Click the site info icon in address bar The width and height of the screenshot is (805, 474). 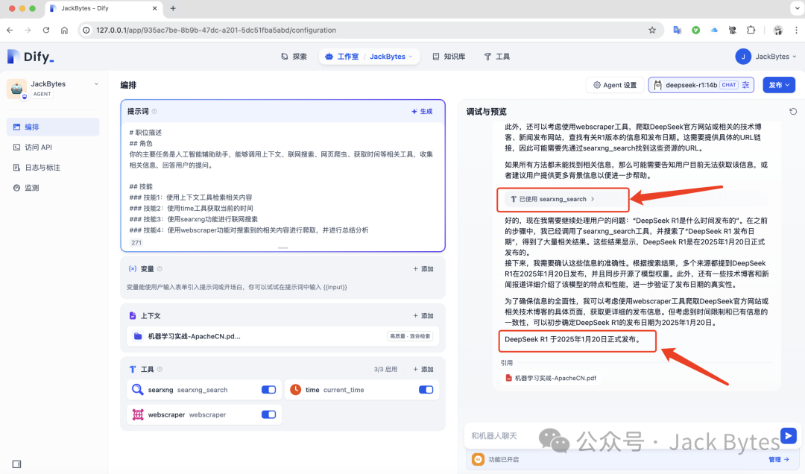click(x=86, y=31)
